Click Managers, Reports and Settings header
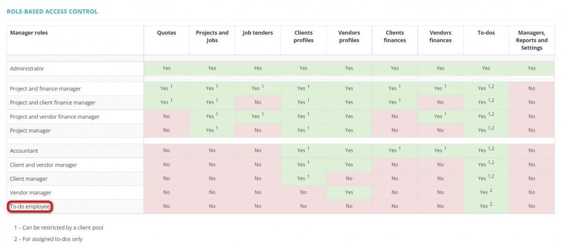Image resolution: width=562 pixels, height=247 pixels. pyautogui.click(x=532, y=40)
